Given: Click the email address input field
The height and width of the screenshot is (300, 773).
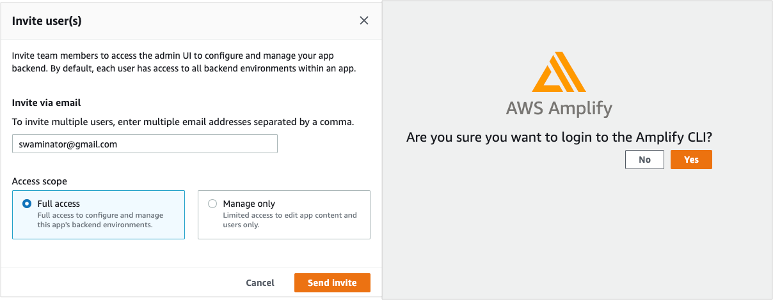Looking at the screenshot, I should (145, 144).
